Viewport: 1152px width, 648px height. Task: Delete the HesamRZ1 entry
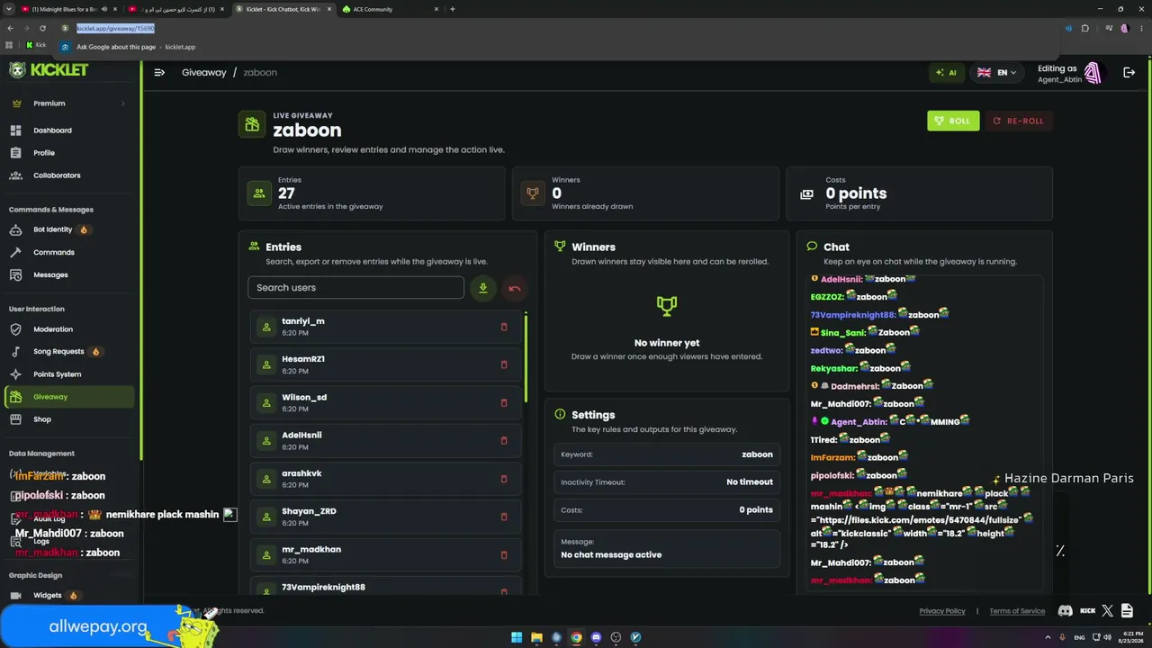[x=504, y=364]
